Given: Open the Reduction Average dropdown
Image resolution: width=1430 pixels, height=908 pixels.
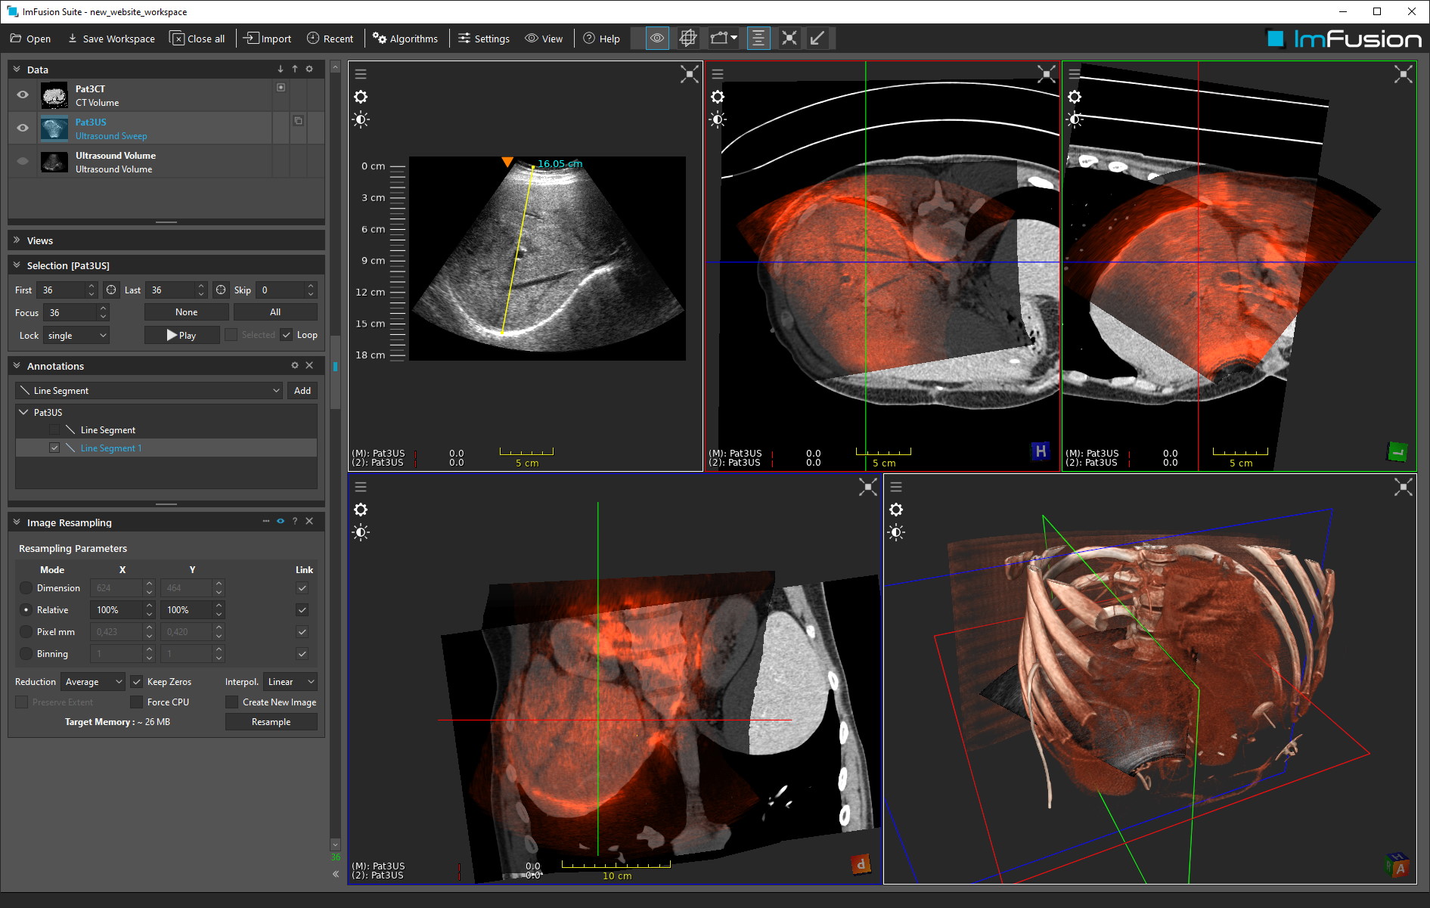Looking at the screenshot, I should (93, 682).
